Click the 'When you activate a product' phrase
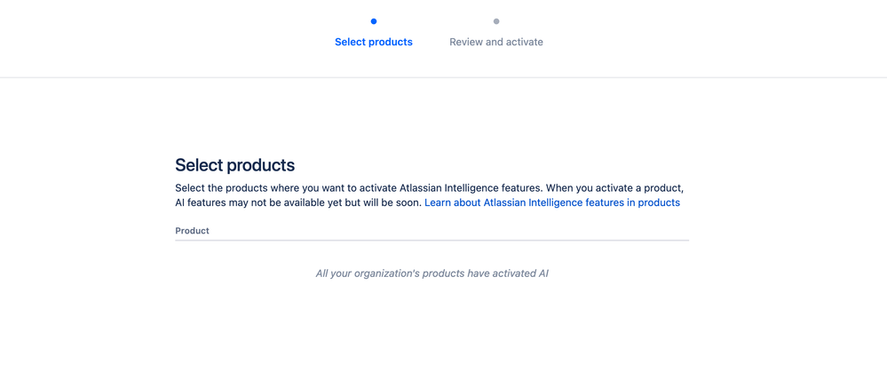887x380 pixels. [615, 187]
